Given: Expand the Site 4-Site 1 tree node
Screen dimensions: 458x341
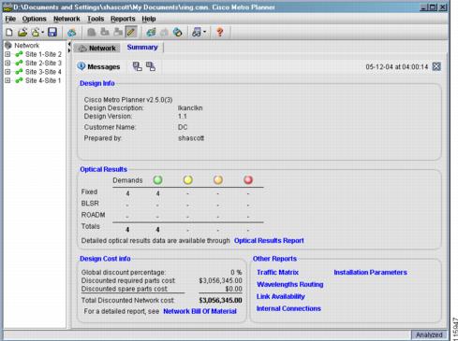Looking at the screenshot, I should (7, 80).
